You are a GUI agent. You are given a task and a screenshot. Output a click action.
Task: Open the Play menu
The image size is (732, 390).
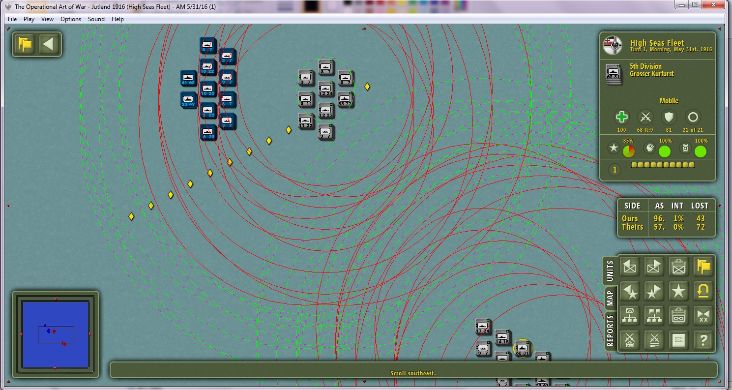pos(29,19)
